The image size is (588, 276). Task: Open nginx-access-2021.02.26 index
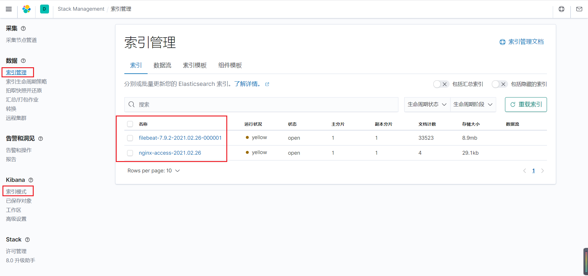click(170, 153)
